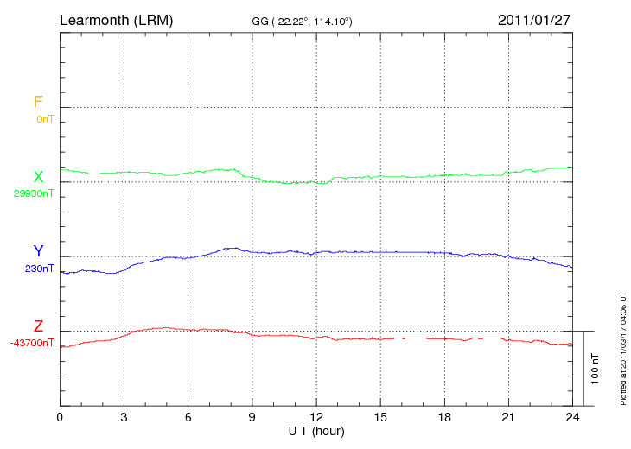Click the 100 nT scale bar label
Viewport: 631px width, 449px height.
click(x=596, y=369)
